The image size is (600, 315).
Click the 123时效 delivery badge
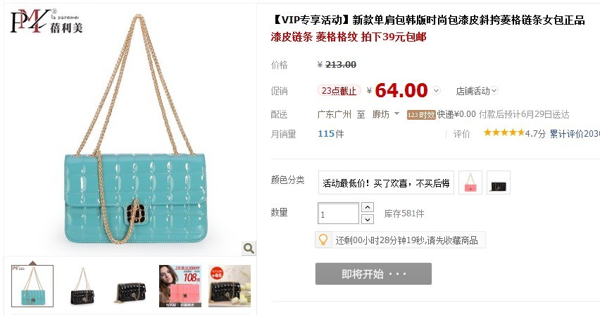pos(421,114)
